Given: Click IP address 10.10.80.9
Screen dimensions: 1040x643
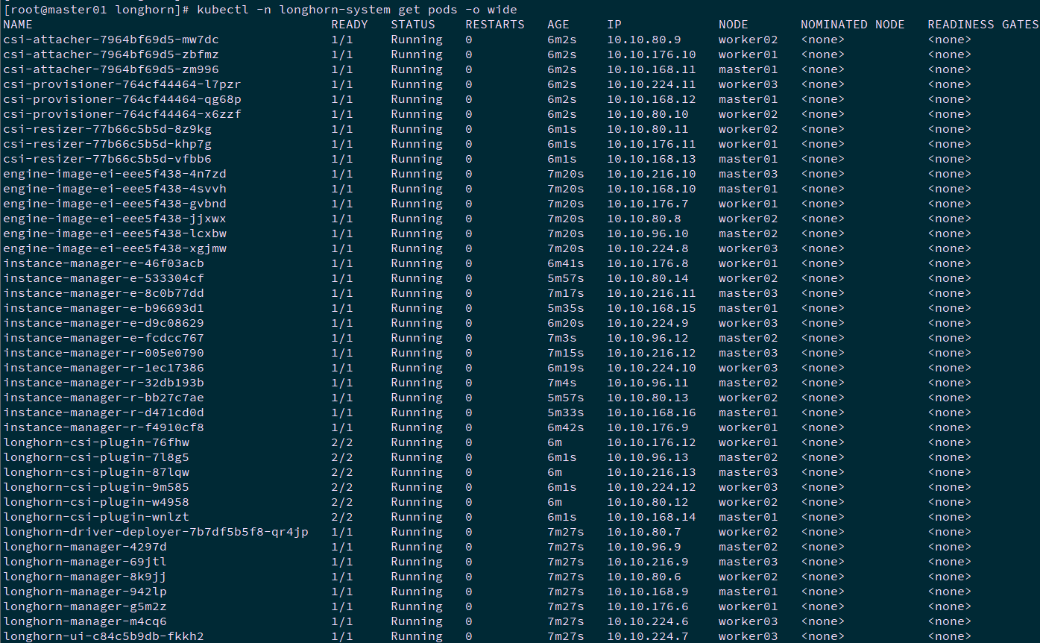Looking at the screenshot, I should tap(644, 40).
